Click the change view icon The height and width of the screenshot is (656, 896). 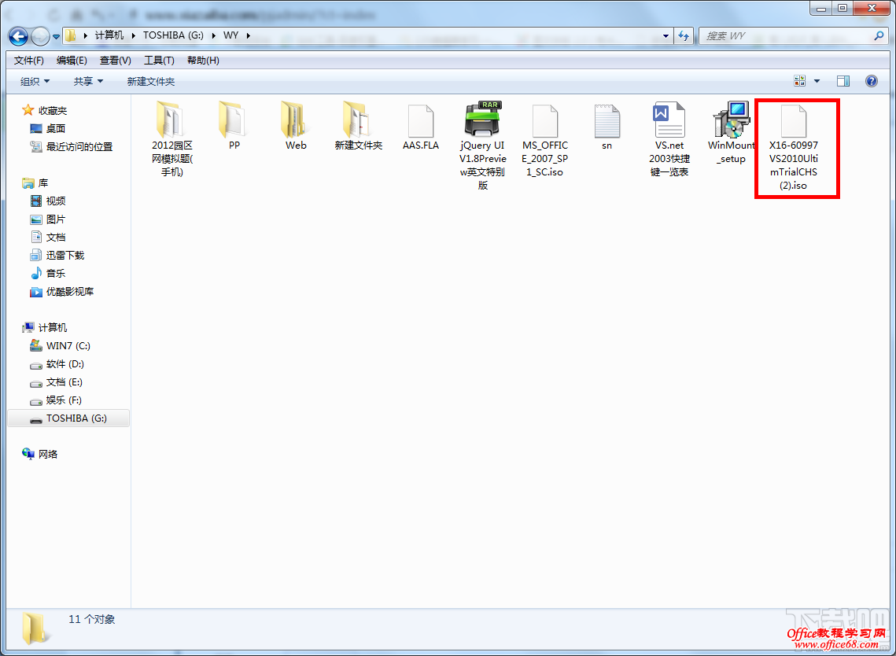[x=800, y=81]
